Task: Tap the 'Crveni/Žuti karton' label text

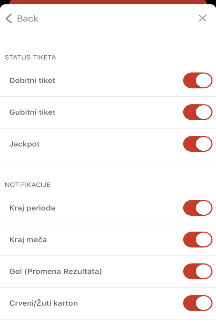Action: click(44, 303)
